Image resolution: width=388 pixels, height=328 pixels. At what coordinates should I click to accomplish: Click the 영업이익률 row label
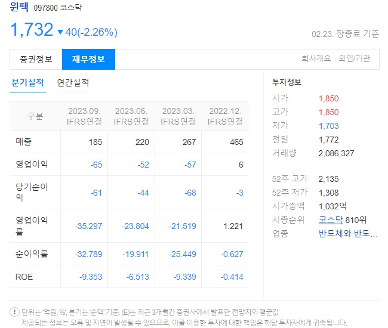[x=32, y=226]
